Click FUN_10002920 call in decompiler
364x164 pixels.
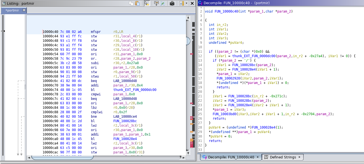coord(228,78)
